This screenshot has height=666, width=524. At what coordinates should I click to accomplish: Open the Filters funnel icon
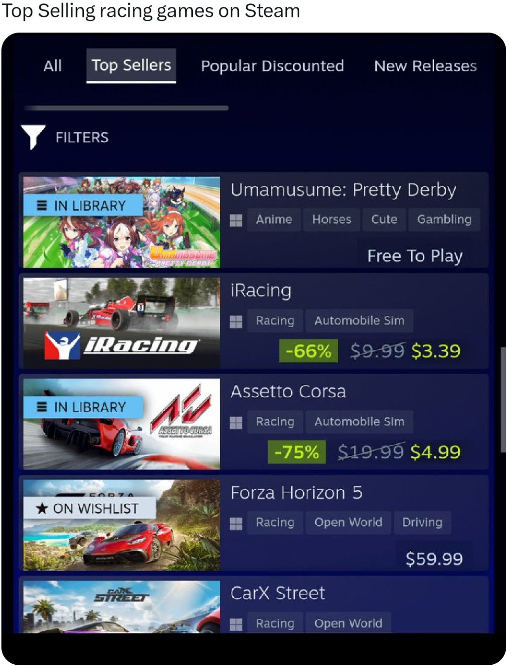click(x=33, y=137)
